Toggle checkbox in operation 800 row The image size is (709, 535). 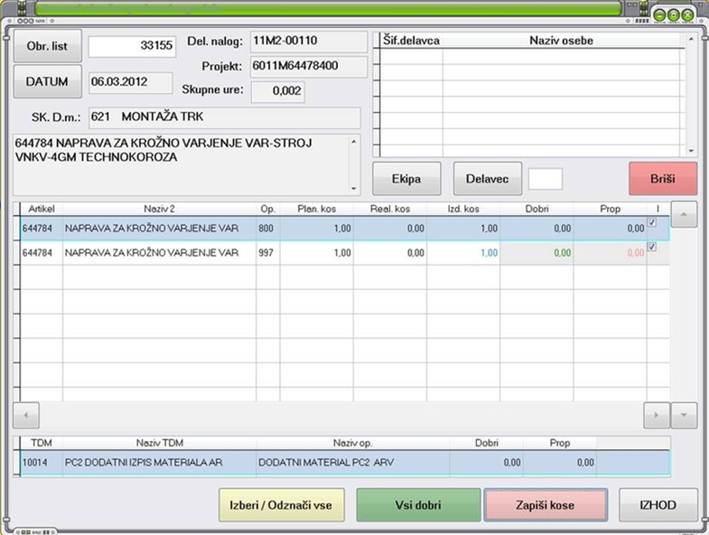(x=652, y=222)
